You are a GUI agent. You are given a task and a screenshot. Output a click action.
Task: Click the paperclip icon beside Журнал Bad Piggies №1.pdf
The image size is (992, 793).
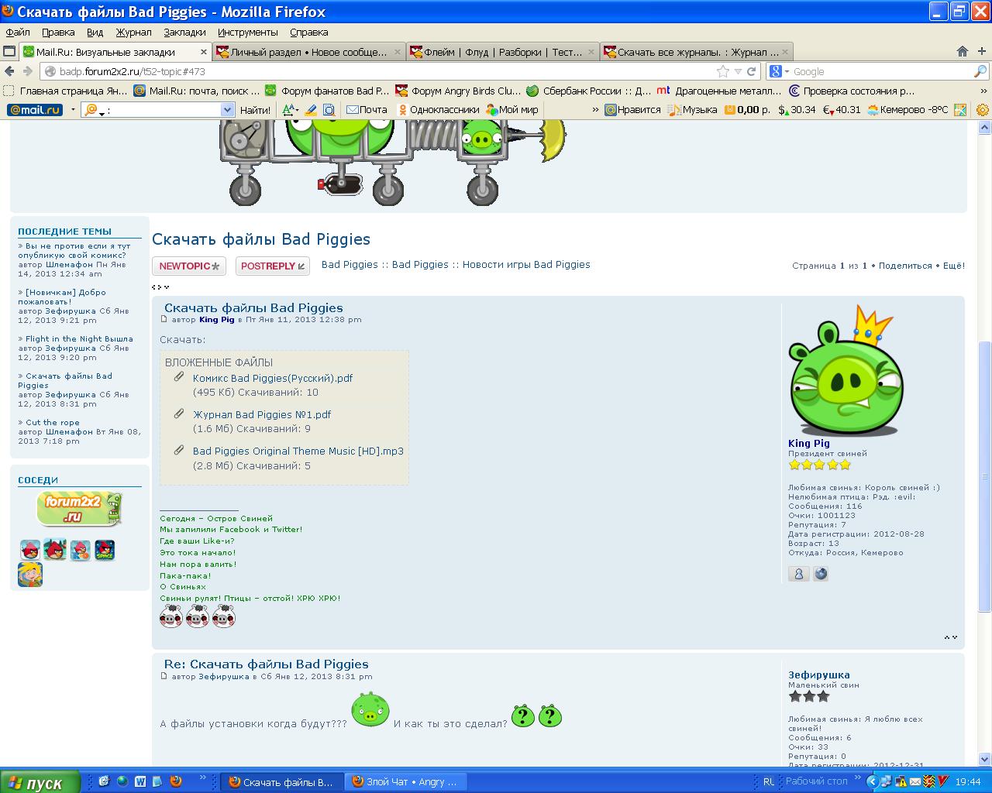pos(179,414)
